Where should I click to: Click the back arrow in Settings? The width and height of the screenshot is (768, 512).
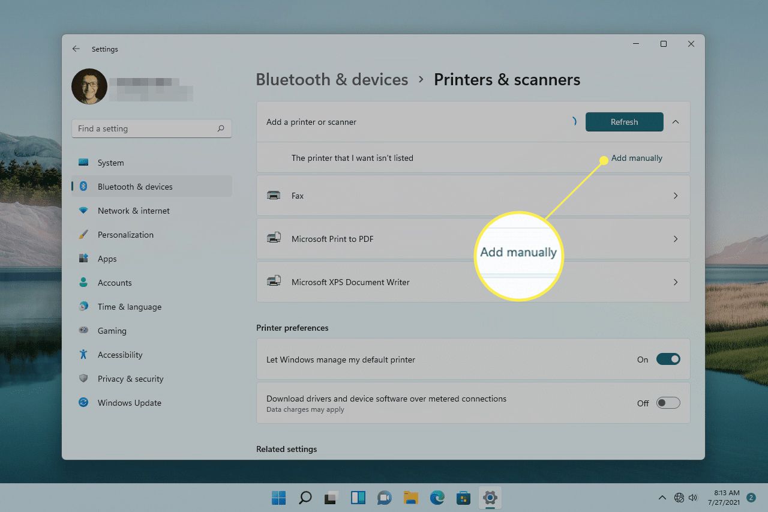coord(76,49)
